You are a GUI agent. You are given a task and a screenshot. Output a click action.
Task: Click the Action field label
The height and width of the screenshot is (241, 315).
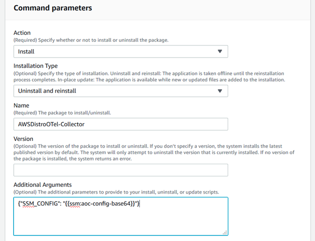click(23, 33)
